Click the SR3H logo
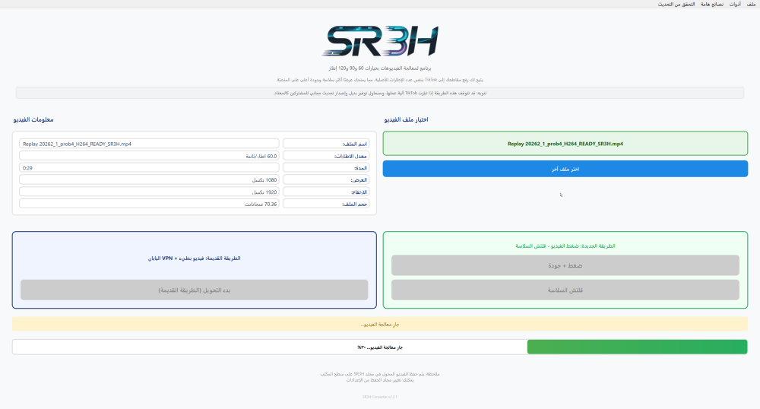This screenshot has width=760, height=409. click(380, 41)
